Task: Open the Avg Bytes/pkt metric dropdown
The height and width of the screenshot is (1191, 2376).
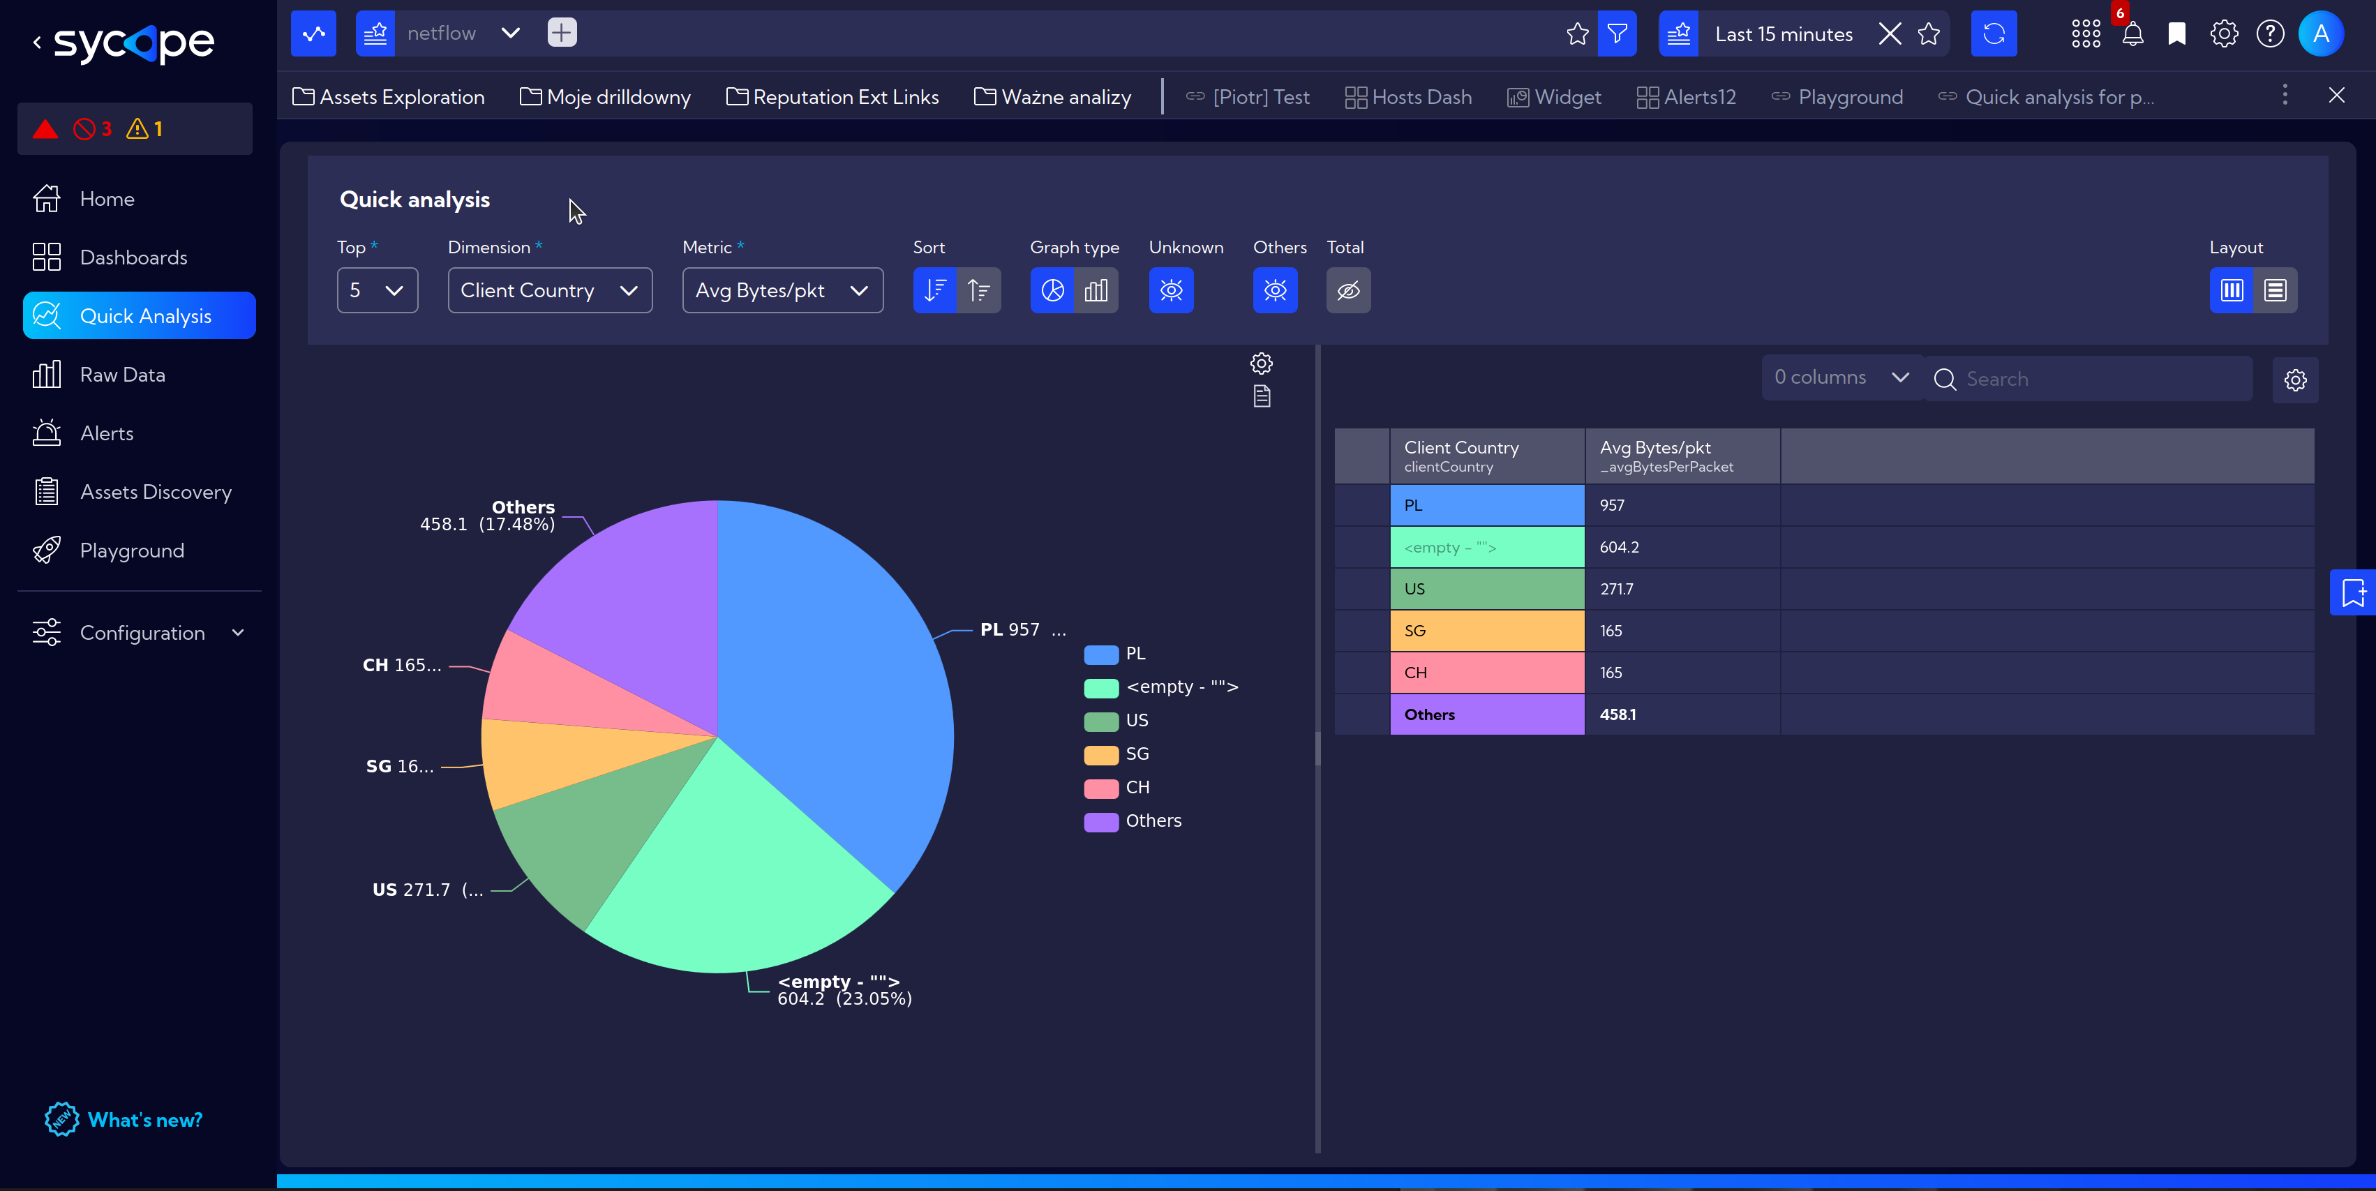Action: pyautogui.click(x=782, y=291)
